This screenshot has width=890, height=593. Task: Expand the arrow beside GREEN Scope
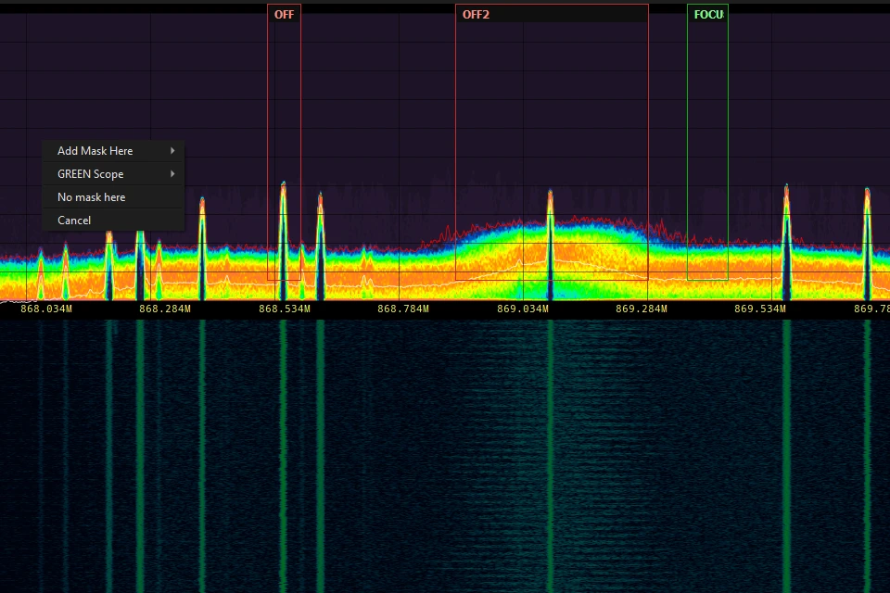click(x=172, y=174)
